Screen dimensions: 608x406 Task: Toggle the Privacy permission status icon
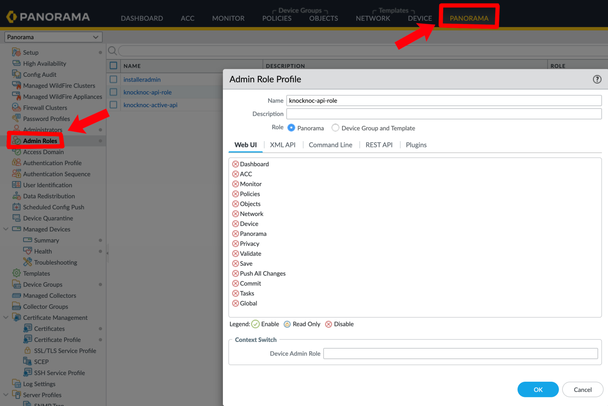tap(236, 244)
